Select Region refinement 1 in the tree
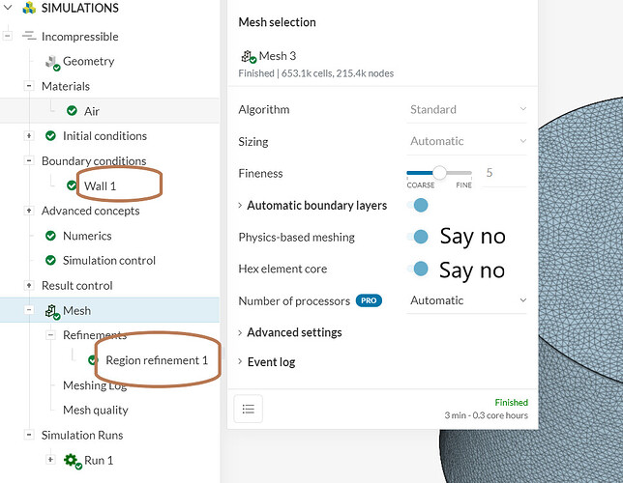Image resolution: width=623 pixels, height=483 pixels. coord(157,360)
